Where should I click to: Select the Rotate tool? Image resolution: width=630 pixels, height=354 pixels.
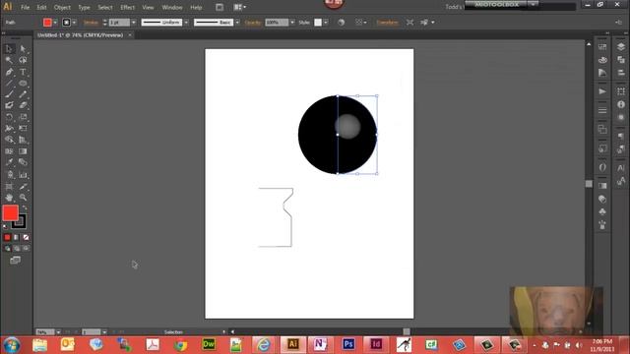(9, 117)
